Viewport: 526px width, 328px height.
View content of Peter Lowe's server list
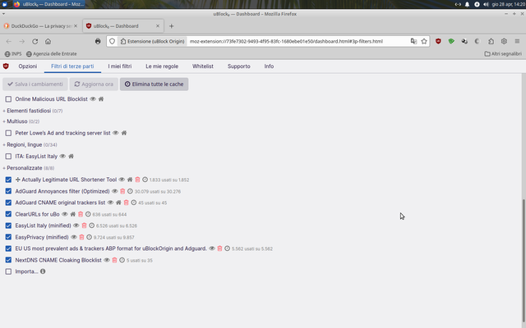(116, 133)
